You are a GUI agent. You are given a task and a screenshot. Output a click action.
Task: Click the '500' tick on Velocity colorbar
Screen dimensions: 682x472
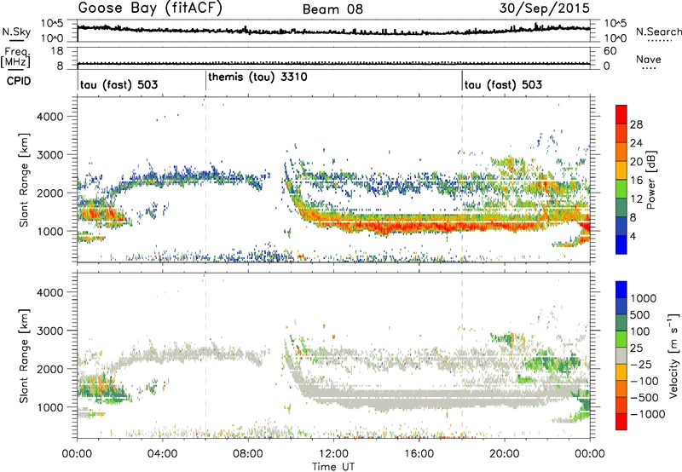click(x=640, y=314)
